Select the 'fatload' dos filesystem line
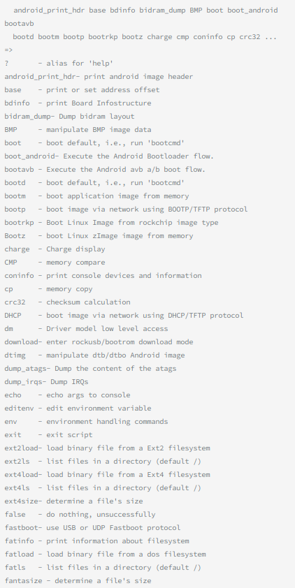Viewport: 295px width, 588px height. [105, 554]
